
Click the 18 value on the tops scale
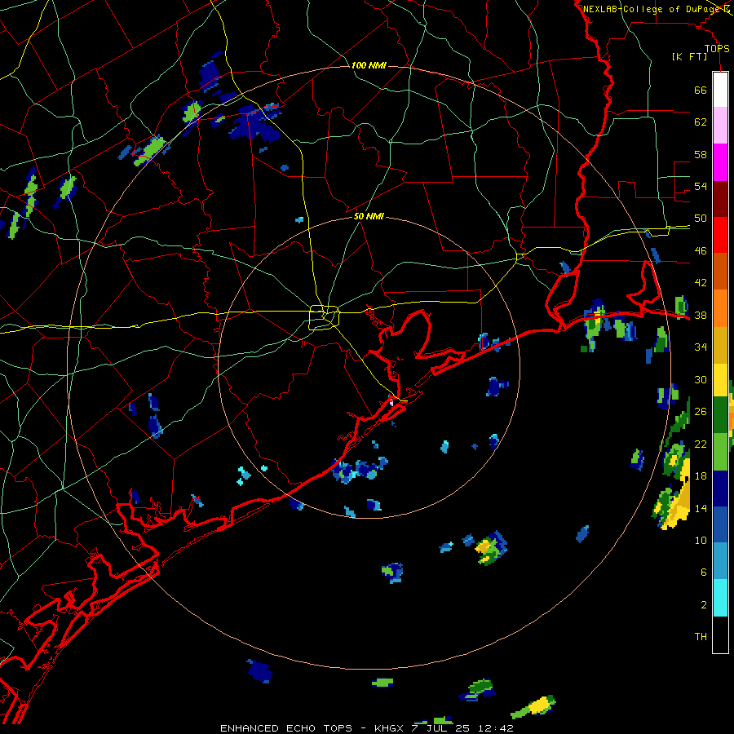tap(701, 476)
